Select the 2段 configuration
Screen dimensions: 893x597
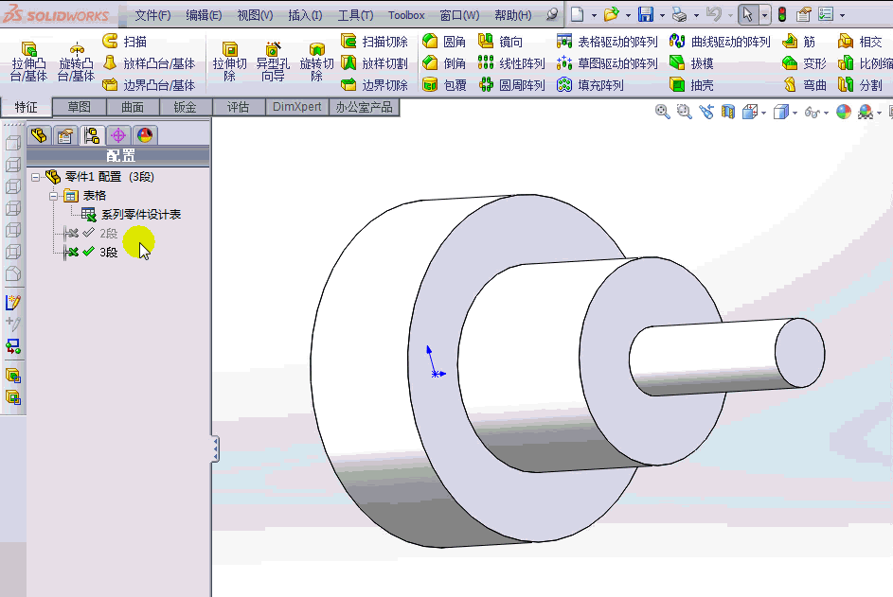(108, 234)
